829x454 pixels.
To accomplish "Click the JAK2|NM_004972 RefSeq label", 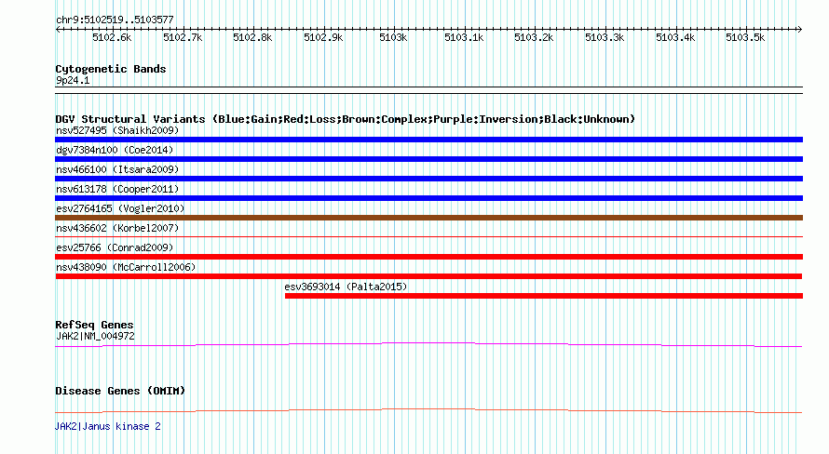I will 95,336.
